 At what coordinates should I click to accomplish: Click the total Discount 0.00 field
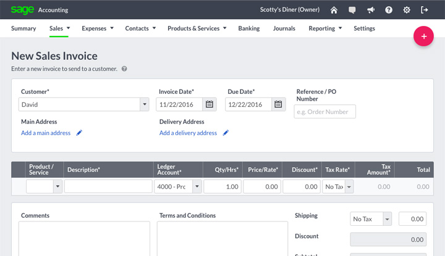[388, 239]
